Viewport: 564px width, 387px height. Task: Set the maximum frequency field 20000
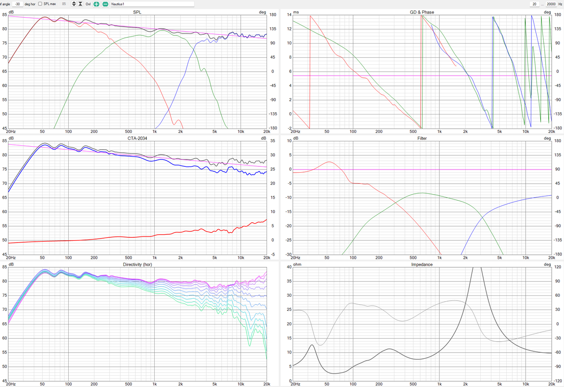click(x=551, y=4)
